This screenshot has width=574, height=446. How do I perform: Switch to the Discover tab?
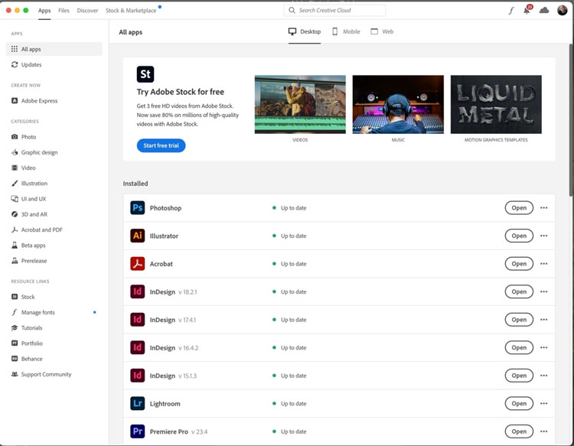point(87,11)
